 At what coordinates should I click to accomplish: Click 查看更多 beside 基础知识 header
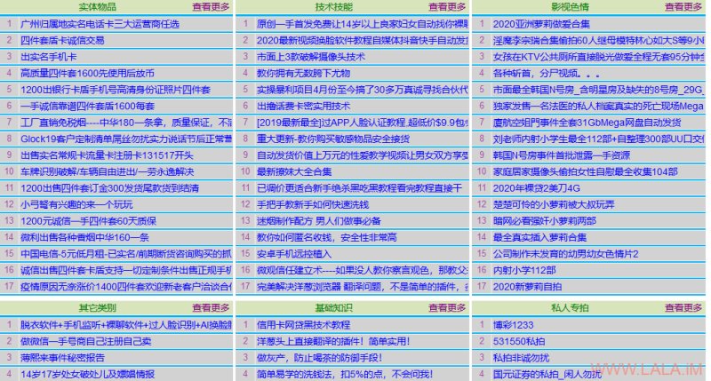447,308
